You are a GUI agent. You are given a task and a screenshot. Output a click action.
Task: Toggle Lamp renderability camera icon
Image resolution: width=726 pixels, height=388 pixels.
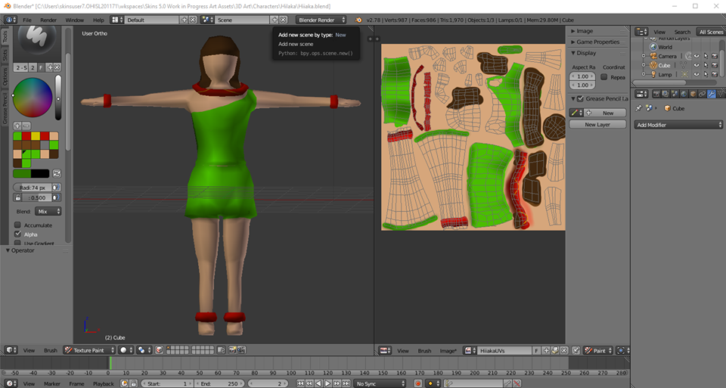pos(715,74)
